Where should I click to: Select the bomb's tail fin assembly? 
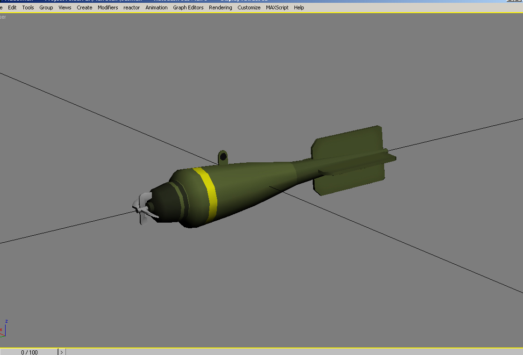pyautogui.click(x=353, y=160)
